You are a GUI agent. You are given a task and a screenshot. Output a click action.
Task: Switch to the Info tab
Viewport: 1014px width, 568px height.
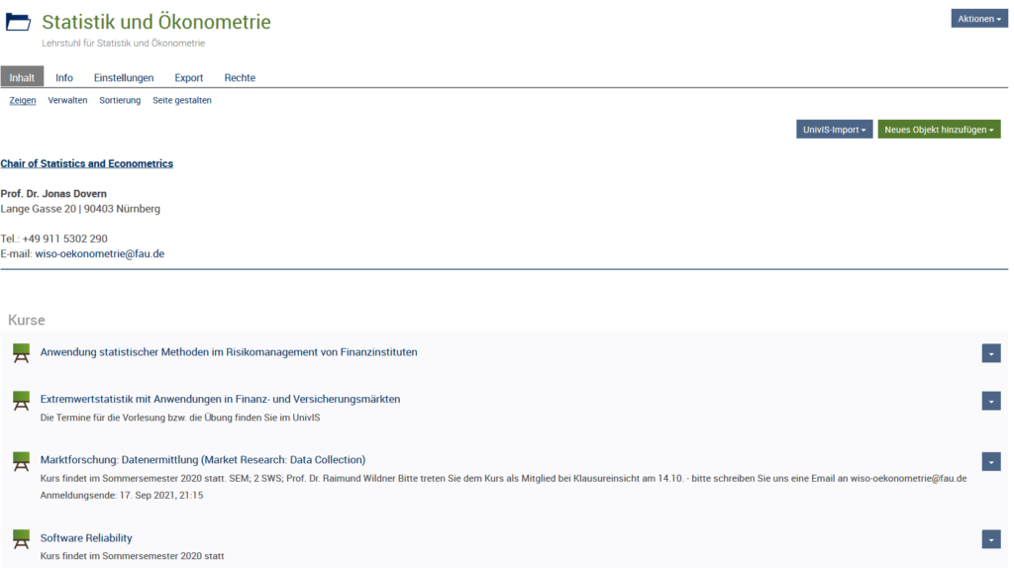pyautogui.click(x=64, y=77)
